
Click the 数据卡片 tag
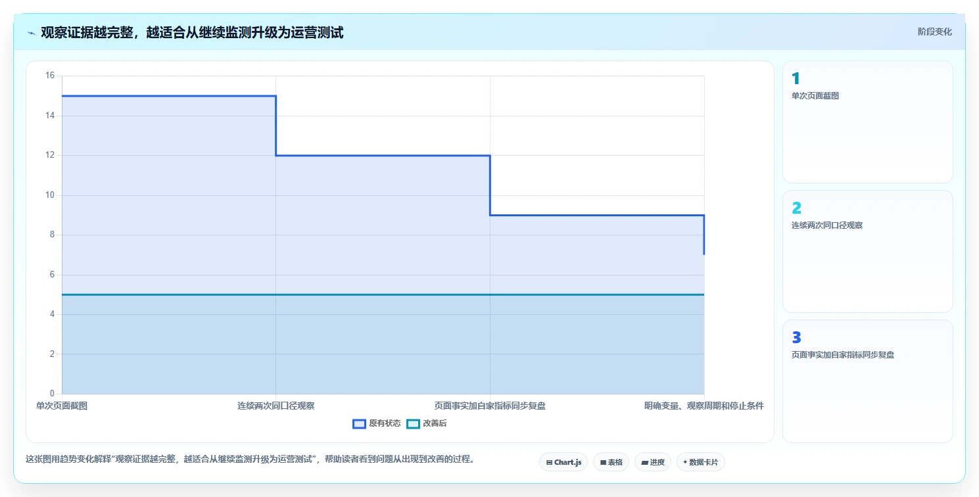click(701, 462)
